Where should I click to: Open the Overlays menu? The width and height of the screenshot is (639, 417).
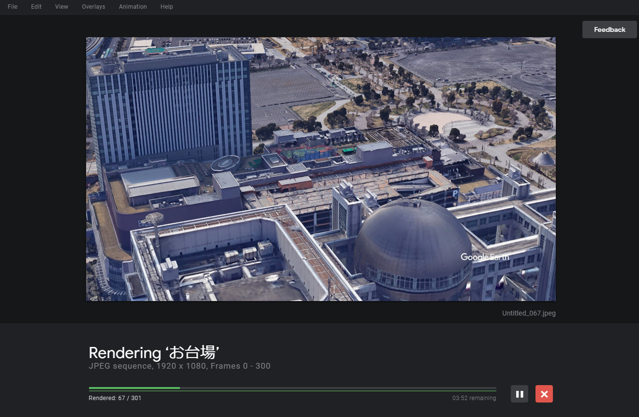[93, 7]
